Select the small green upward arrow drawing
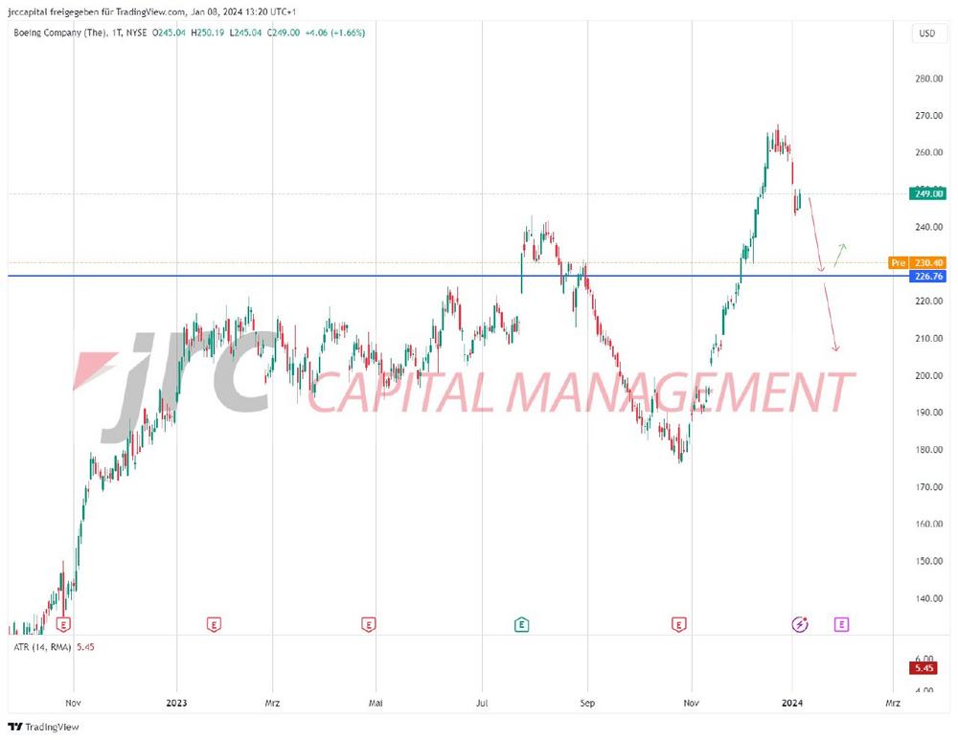Viewport: 958px width, 740px height. 839,254
